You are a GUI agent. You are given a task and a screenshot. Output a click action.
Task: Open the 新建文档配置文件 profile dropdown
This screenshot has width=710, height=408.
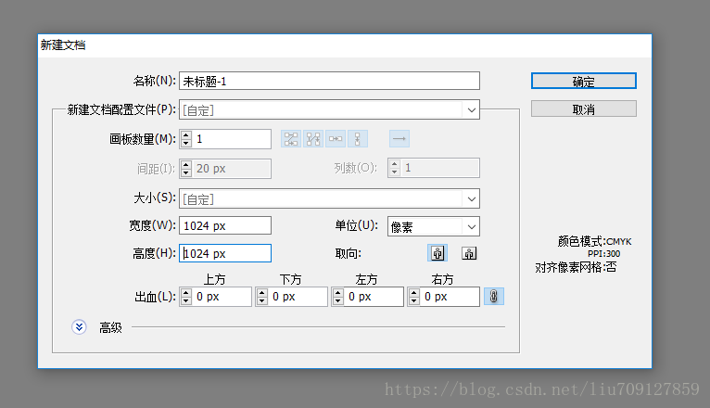[x=329, y=109]
